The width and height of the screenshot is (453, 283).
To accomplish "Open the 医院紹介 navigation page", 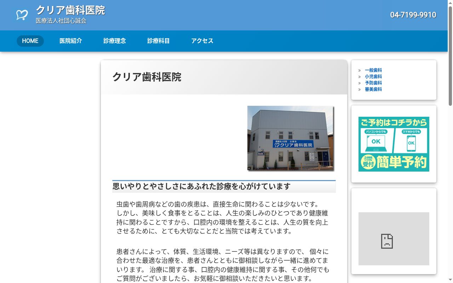I will (71, 41).
